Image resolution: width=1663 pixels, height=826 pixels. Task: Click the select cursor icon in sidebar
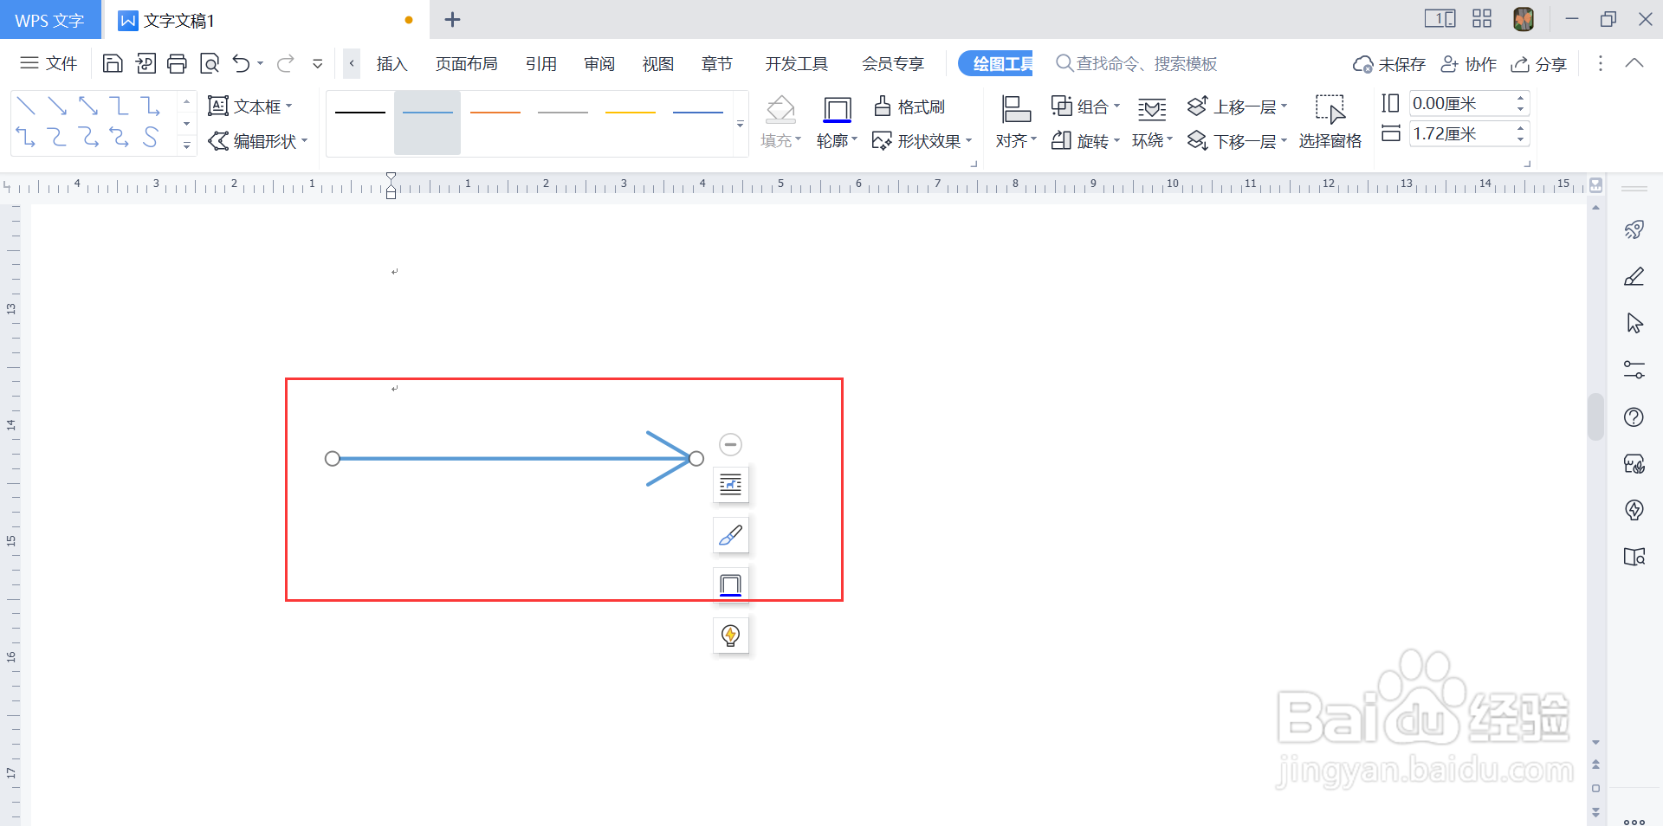pyautogui.click(x=1634, y=323)
